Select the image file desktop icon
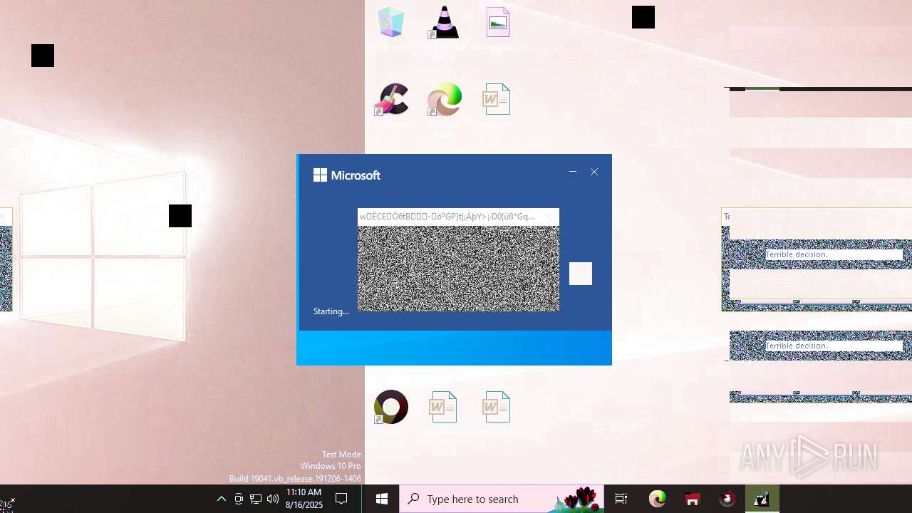Viewport: 912px width, 513px height. tap(497, 28)
